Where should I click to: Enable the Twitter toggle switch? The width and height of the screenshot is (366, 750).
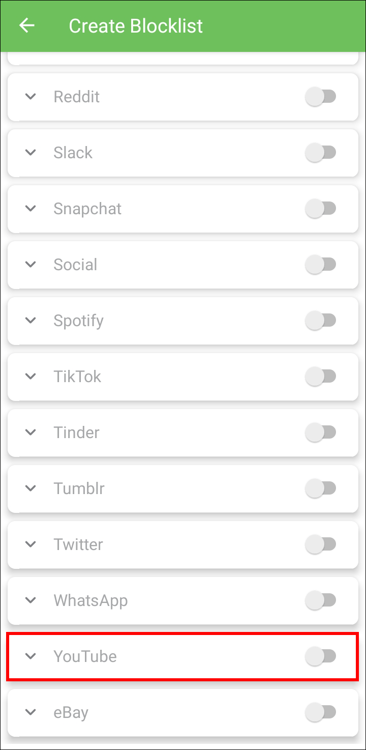coord(321,544)
